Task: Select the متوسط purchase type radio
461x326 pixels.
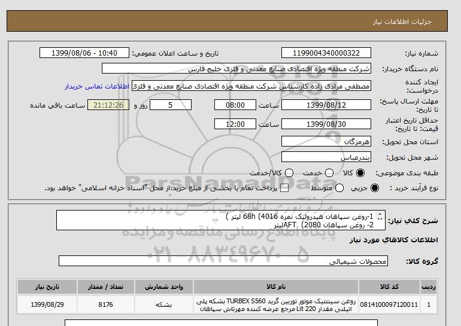Action: (339, 188)
